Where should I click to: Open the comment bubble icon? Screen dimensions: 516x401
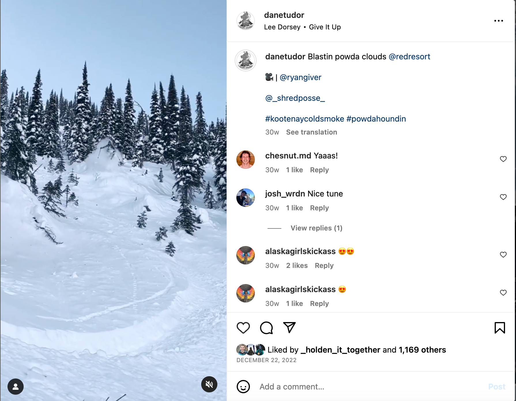[266, 328]
